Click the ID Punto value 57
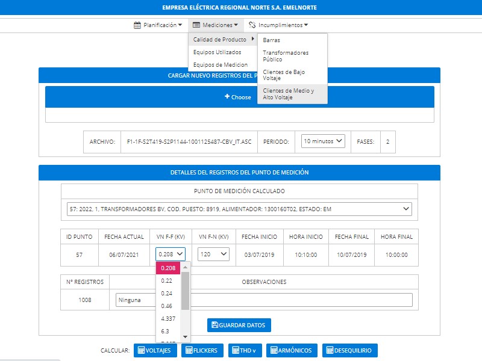 tap(80, 255)
